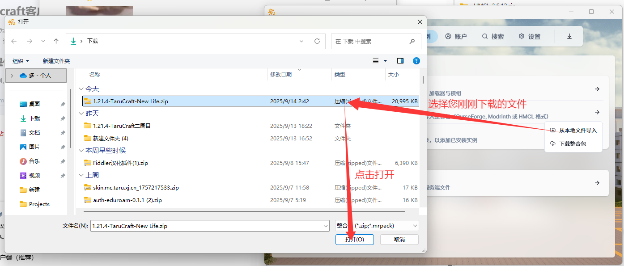Pin toggle next to 桌面 in sidebar
624x266 pixels.
(x=63, y=104)
